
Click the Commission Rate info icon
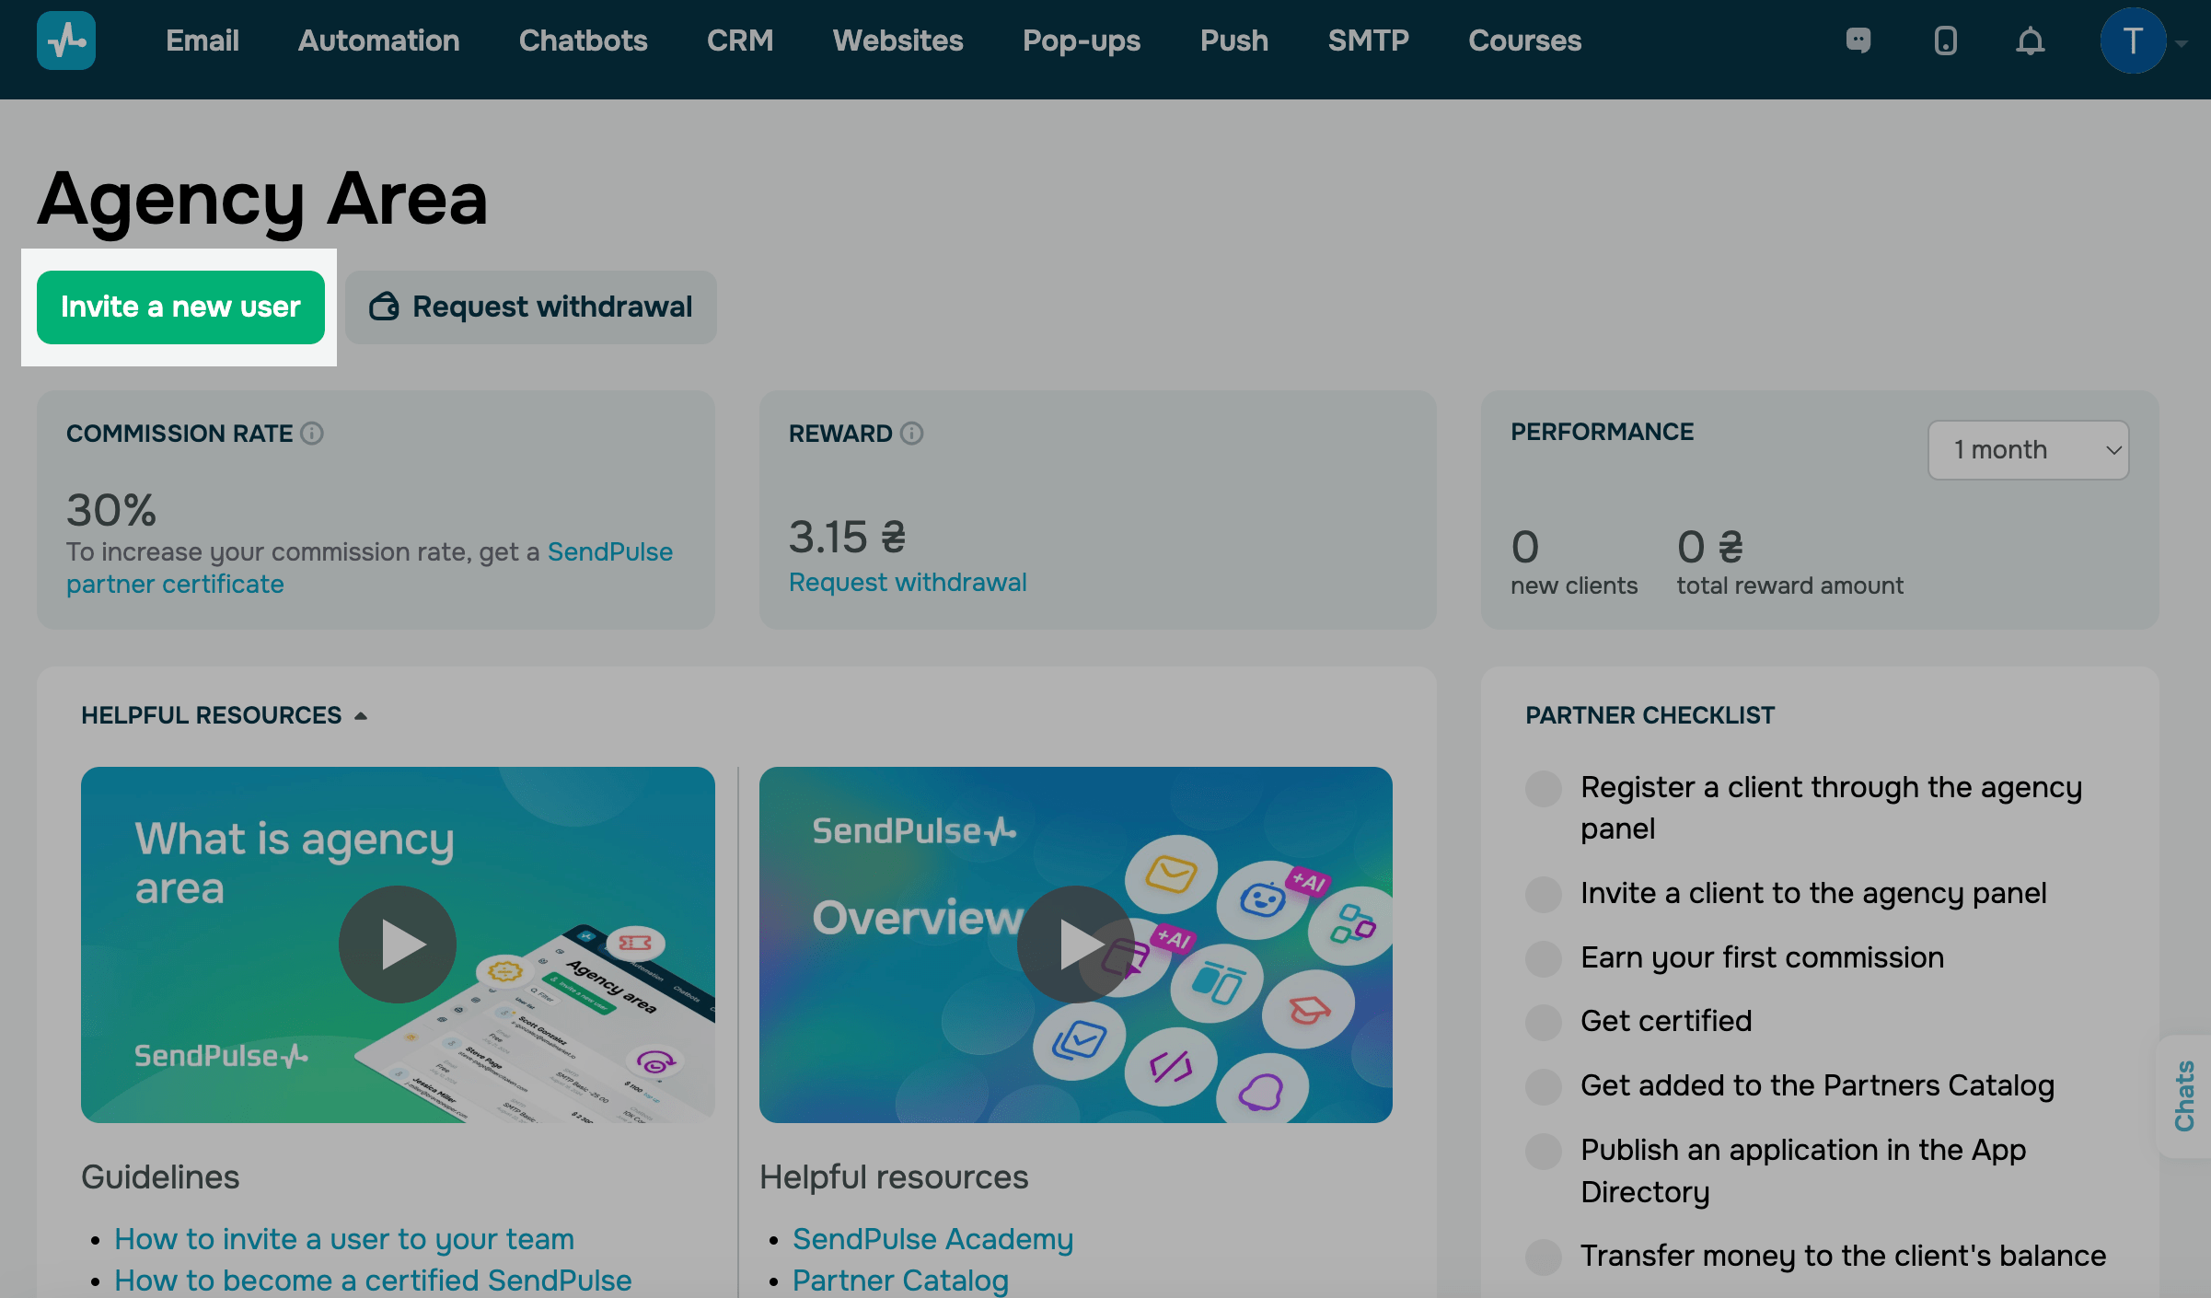click(x=312, y=434)
